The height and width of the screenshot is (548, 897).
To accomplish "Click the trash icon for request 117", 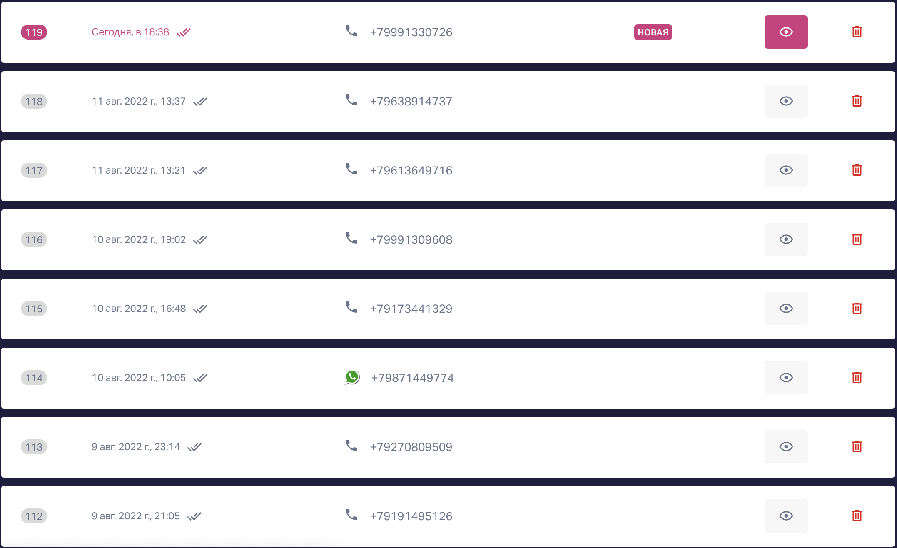I will tap(857, 170).
